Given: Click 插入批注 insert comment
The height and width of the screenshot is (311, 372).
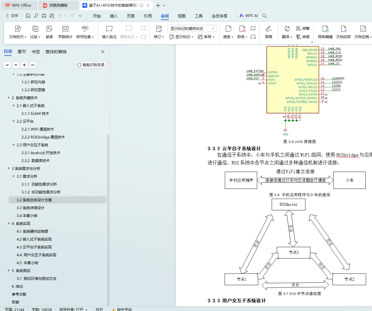Looking at the screenshot, I should tap(109, 32).
